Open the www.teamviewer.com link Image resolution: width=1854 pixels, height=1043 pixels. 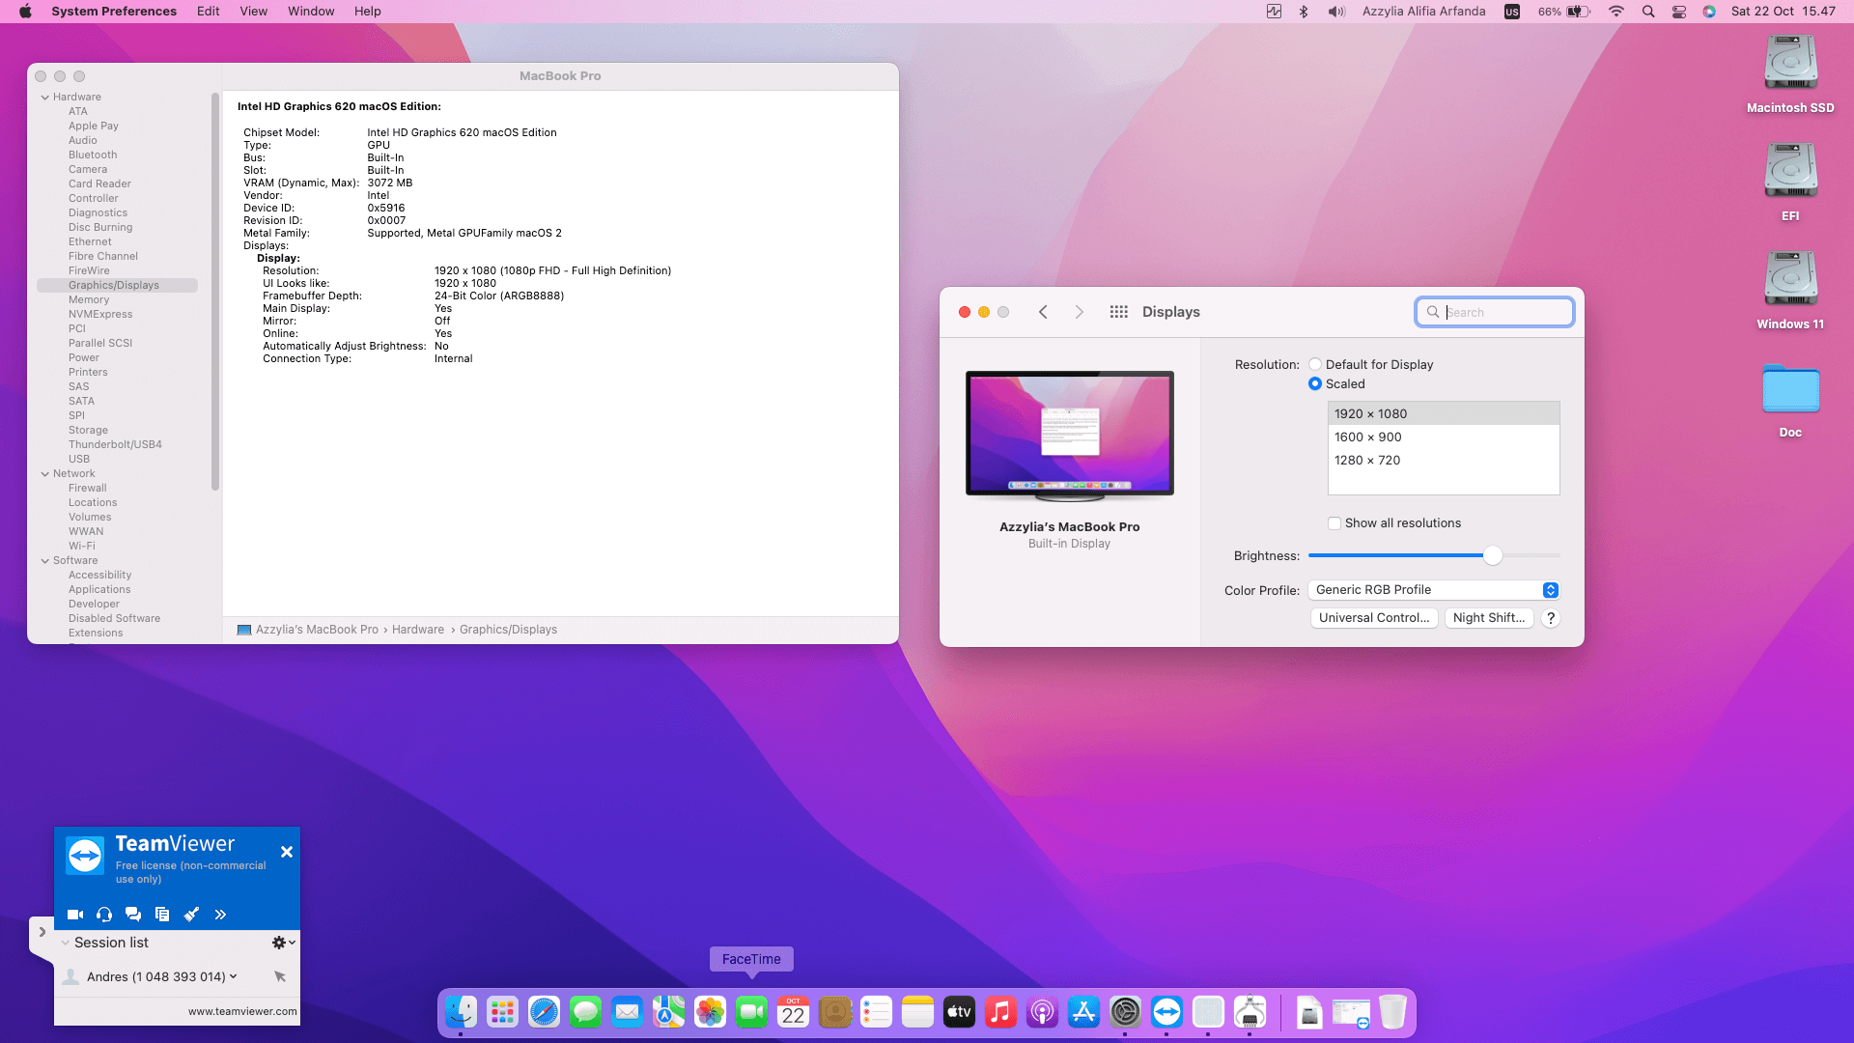[x=242, y=1011]
